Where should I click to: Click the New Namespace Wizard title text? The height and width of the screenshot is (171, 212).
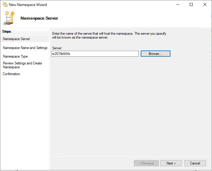[x=28, y=4]
